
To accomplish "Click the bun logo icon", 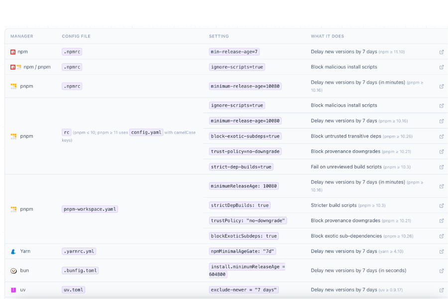I will [x=13, y=271].
